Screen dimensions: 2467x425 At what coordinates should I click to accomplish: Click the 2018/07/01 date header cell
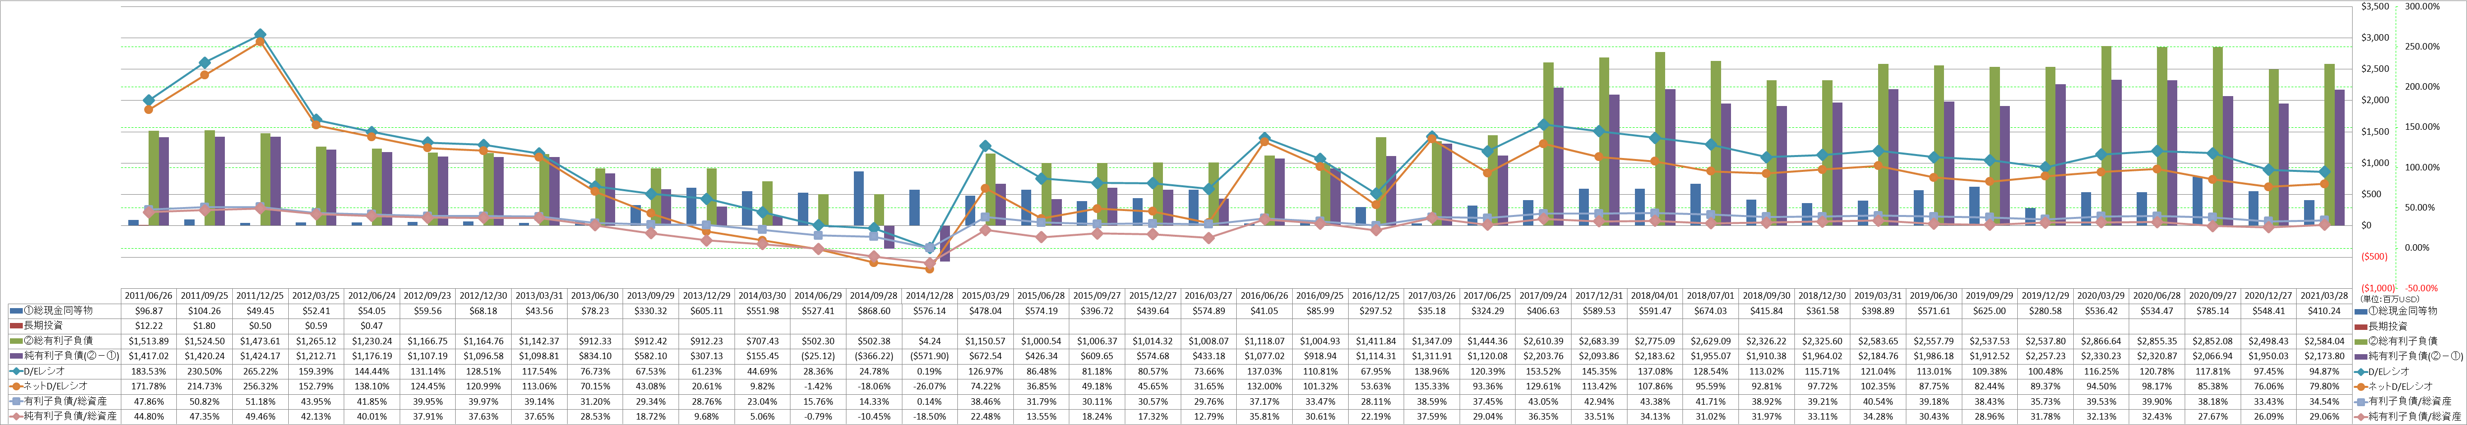[1710, 297]
